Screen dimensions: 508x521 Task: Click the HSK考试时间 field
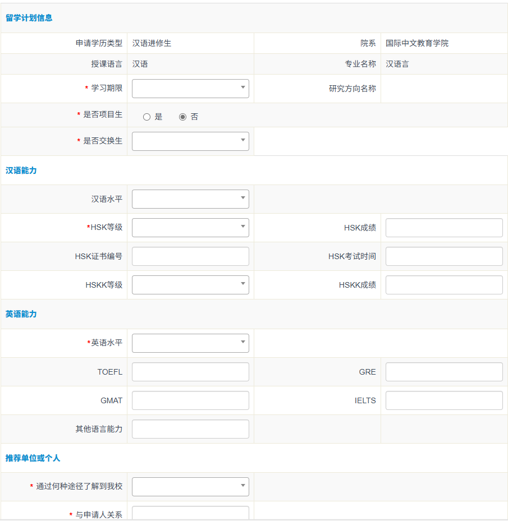click(443, 256)
